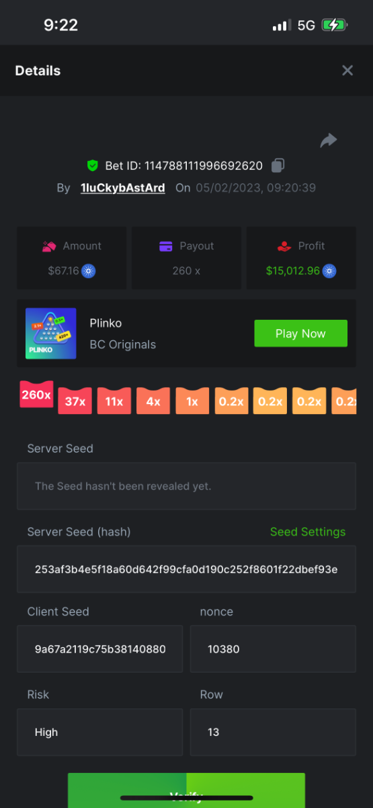This screenshot has height=808, width=373.
Task: Tap the share arrow icon
Action: 329,140
